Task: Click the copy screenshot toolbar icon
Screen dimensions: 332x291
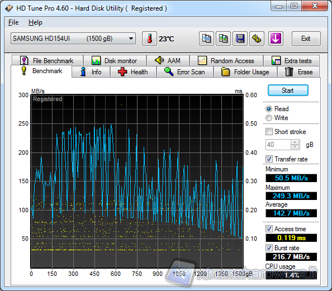Action: point(223,39)
